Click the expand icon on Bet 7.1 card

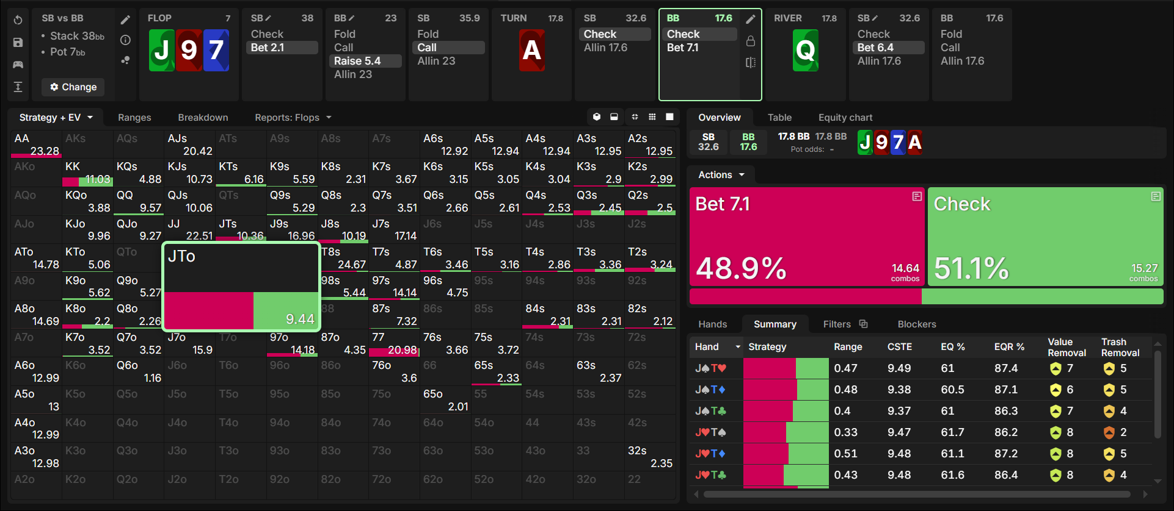(x=917, y=196)
